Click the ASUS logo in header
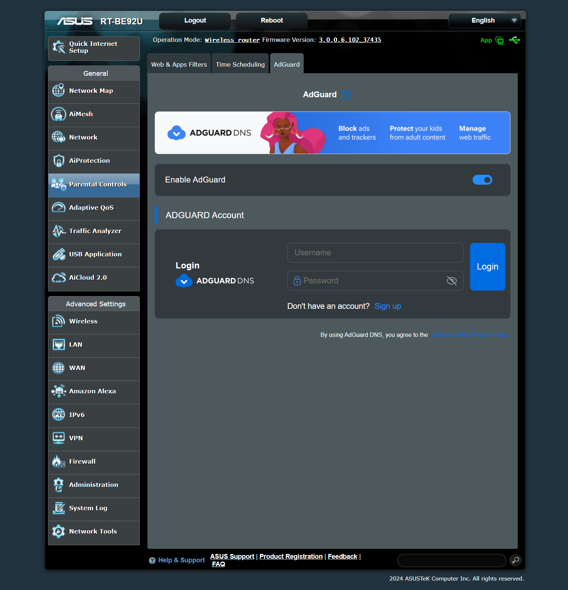The height and width of the screenshot is (590, 568). coord(75,21)
